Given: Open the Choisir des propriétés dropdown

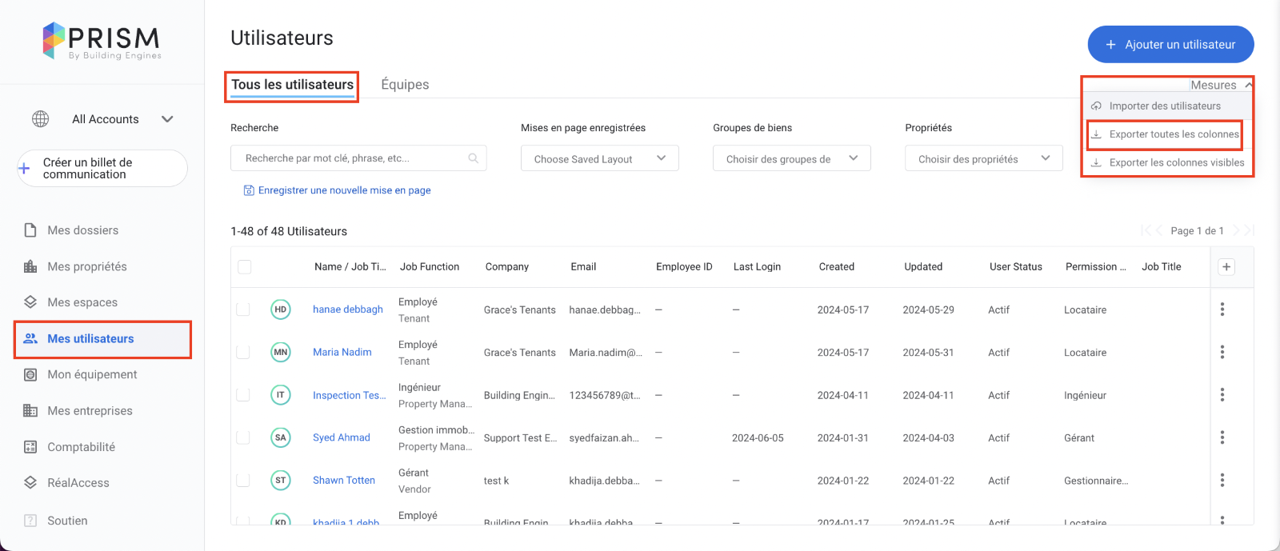Looking at the screenshot, I should 983,158.
